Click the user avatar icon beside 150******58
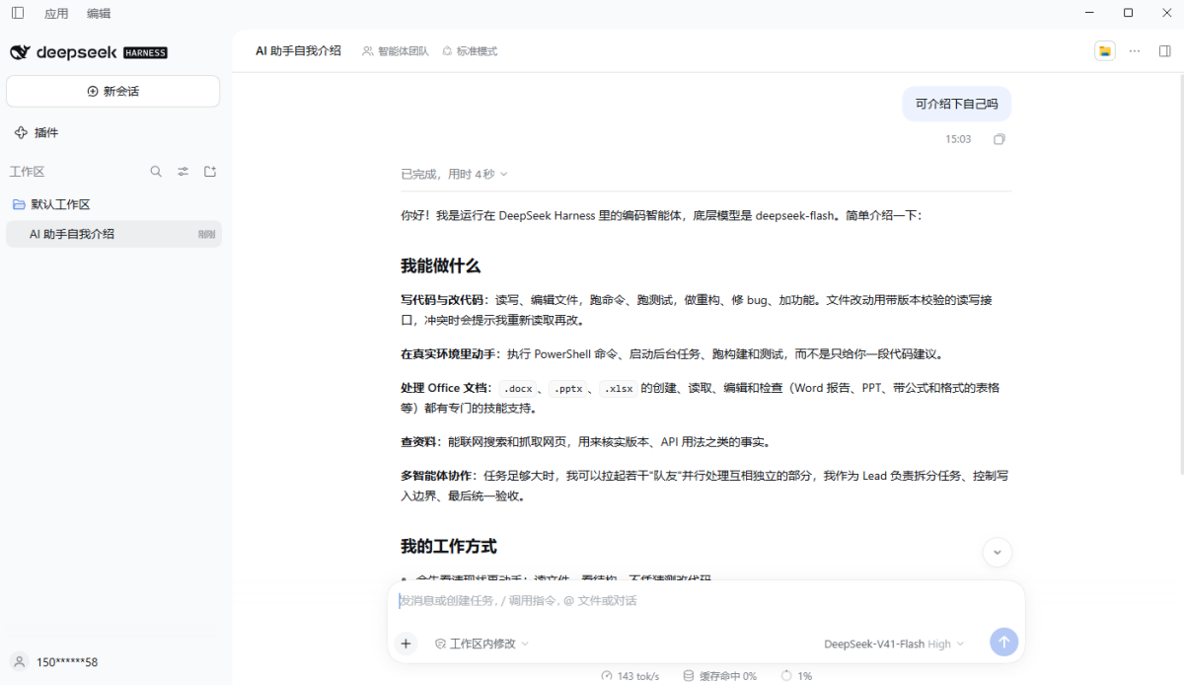Screen dimensions: 1184x685 click(19, 662)
